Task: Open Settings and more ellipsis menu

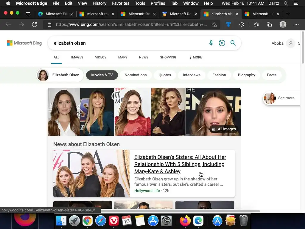Action: (296, 24)
